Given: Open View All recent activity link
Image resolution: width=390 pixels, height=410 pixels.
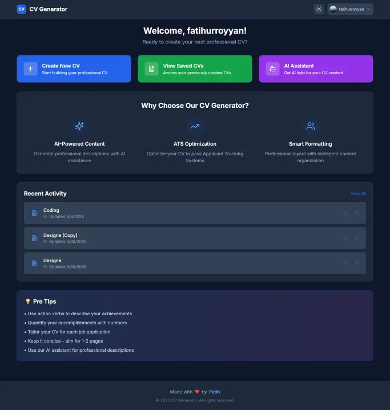Looking at the screenshot, I should tap(358, 194).
